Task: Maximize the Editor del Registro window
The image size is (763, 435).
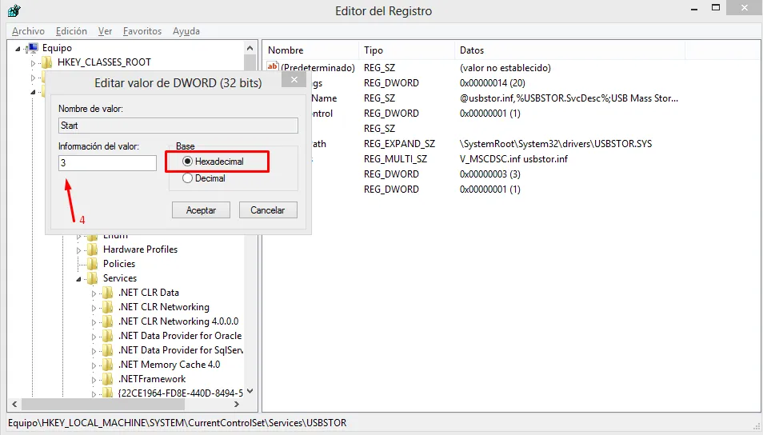Action: coord(715,8)
